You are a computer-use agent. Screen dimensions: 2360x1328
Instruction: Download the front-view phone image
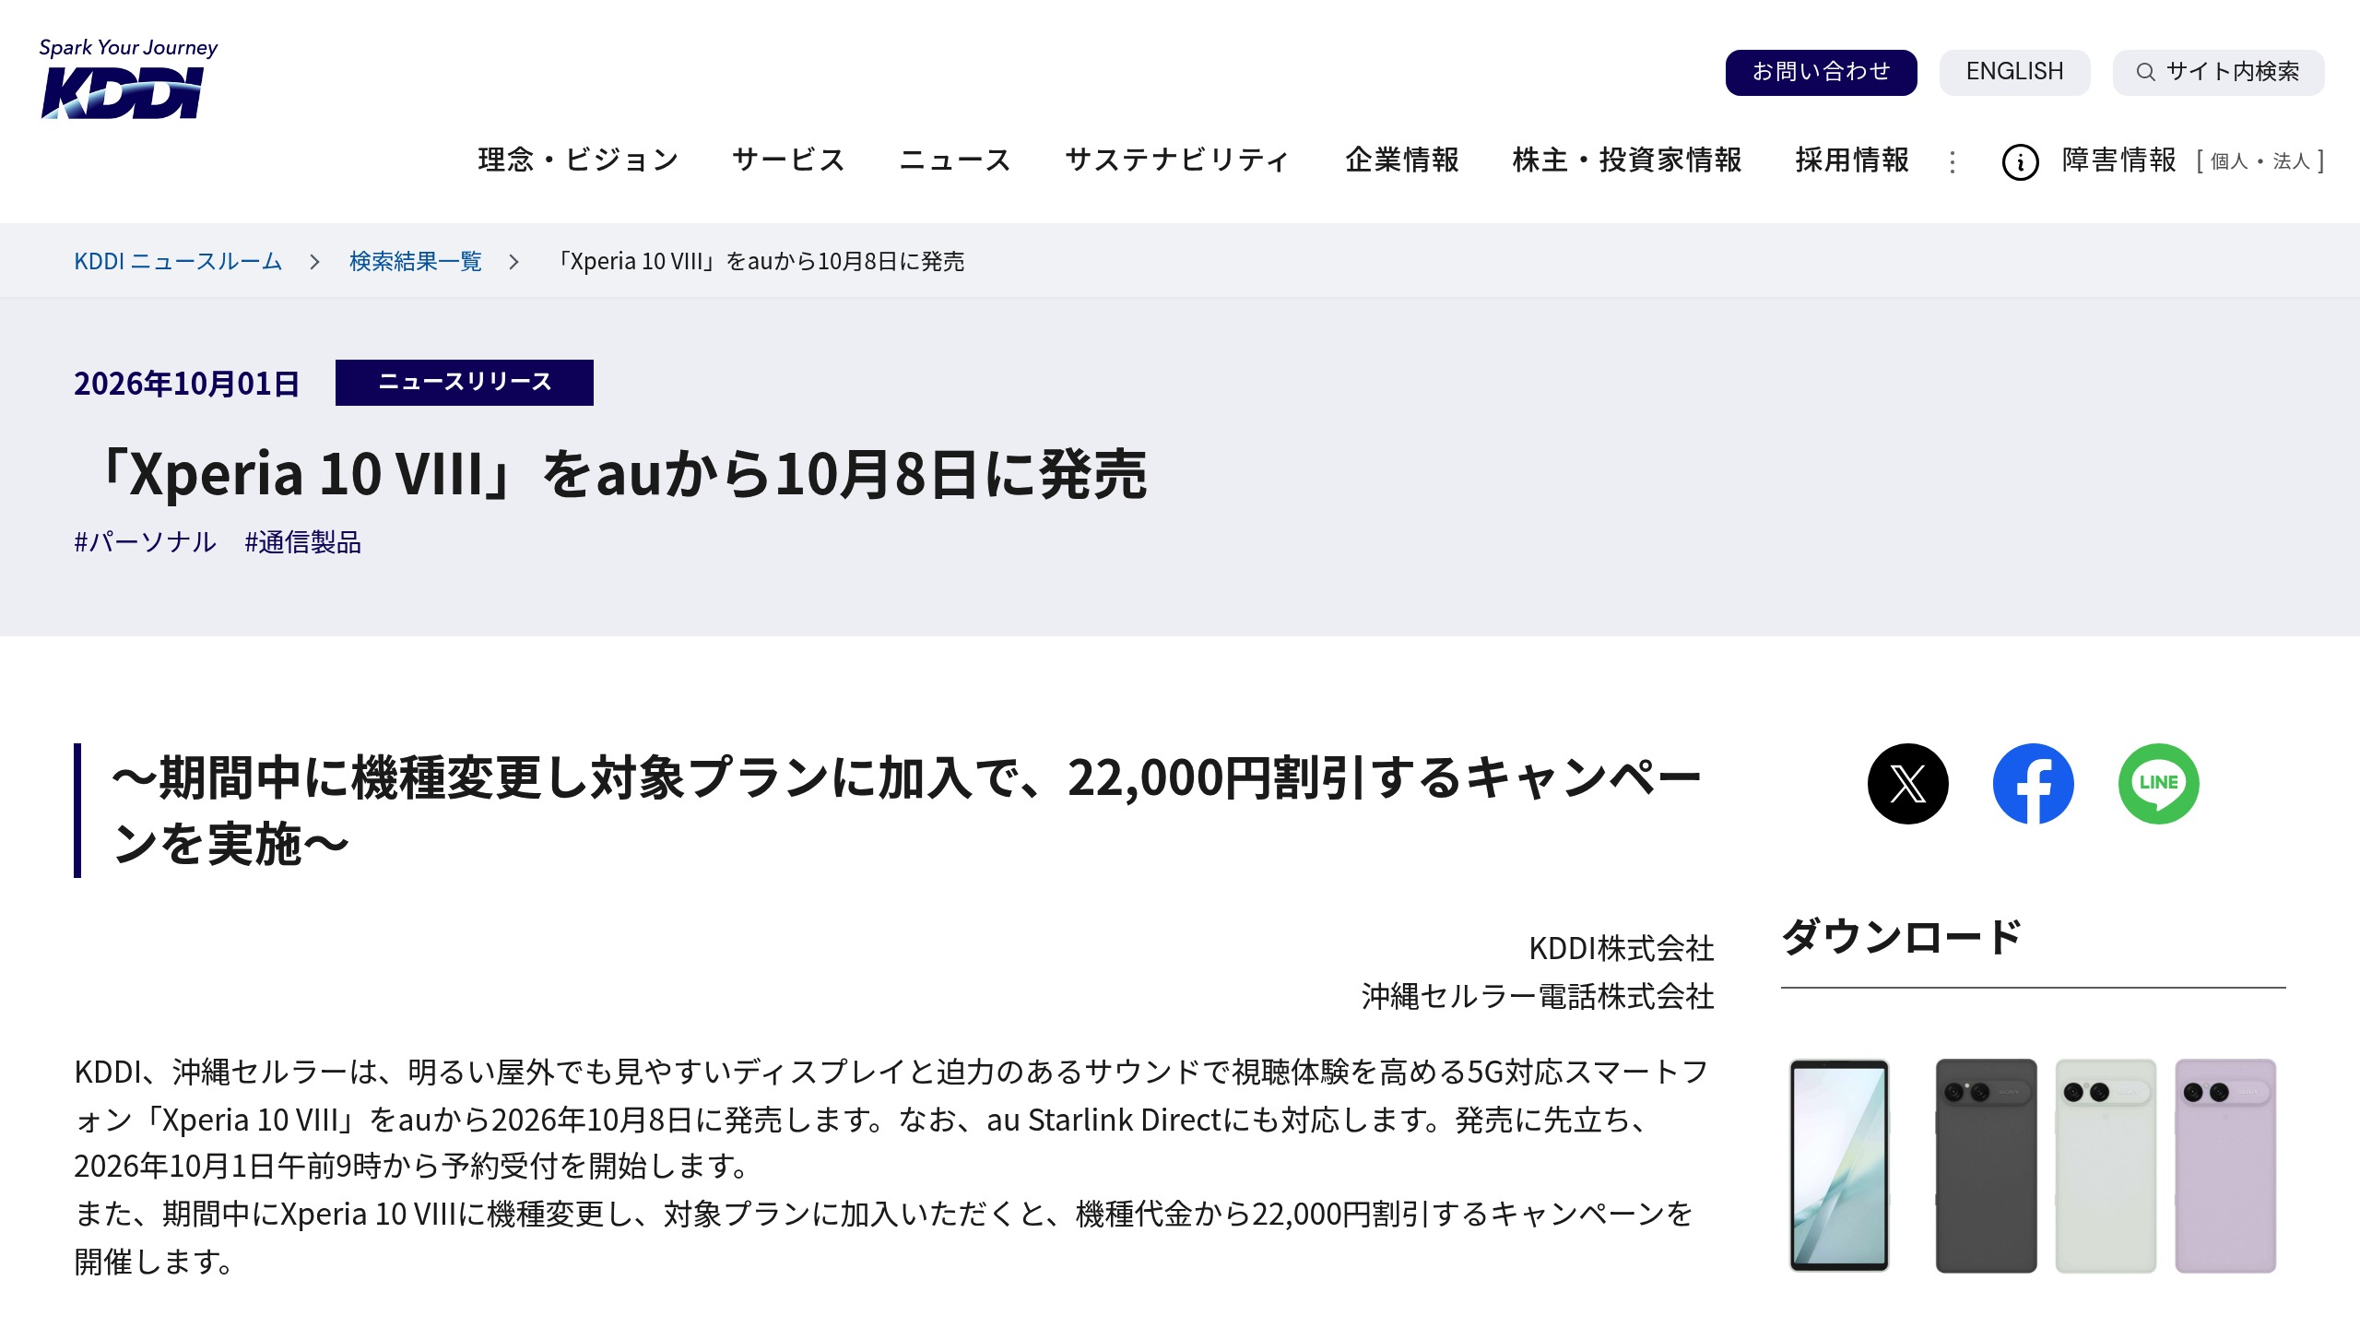(1839, 1166)
